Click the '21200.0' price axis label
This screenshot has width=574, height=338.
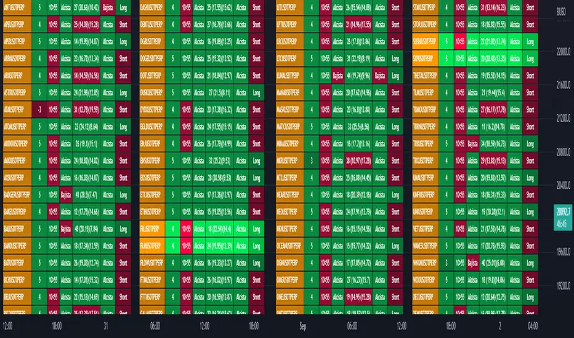[x=563, y=119]
